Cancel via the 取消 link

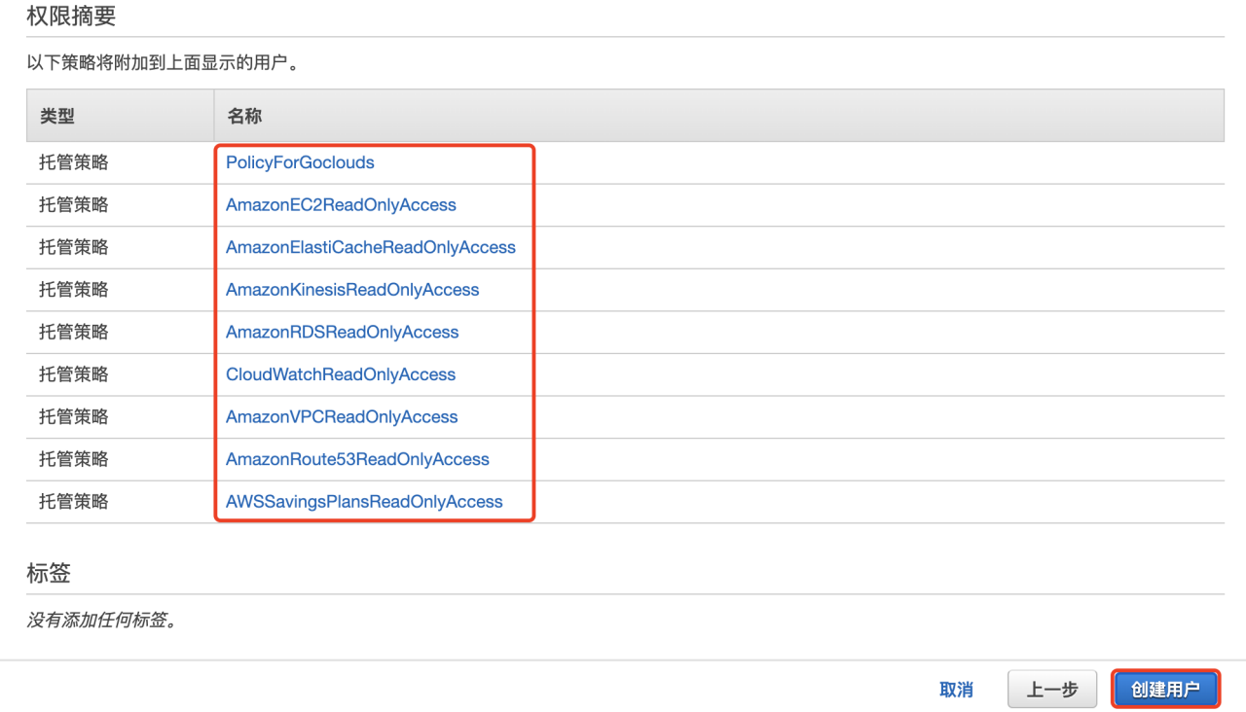[956, 690]
